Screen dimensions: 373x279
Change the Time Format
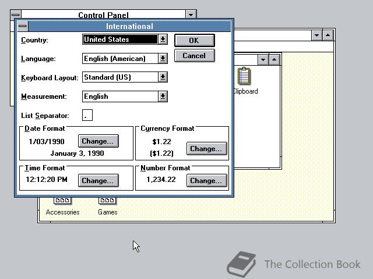98,181
